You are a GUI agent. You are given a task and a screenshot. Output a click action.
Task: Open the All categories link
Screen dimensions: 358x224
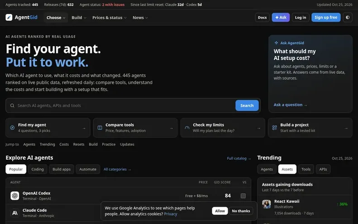pyautogui.click(x=117, y=169)
